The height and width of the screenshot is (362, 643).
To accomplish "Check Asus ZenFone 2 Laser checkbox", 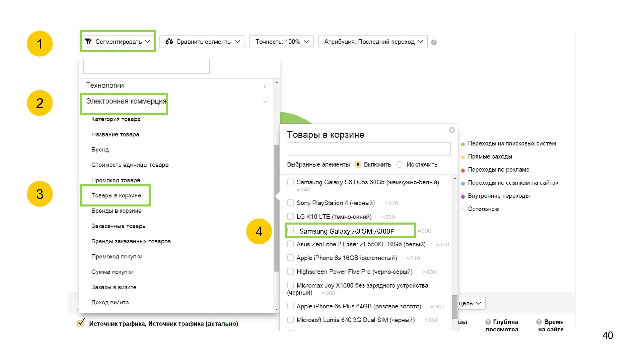I will (291, 244).
